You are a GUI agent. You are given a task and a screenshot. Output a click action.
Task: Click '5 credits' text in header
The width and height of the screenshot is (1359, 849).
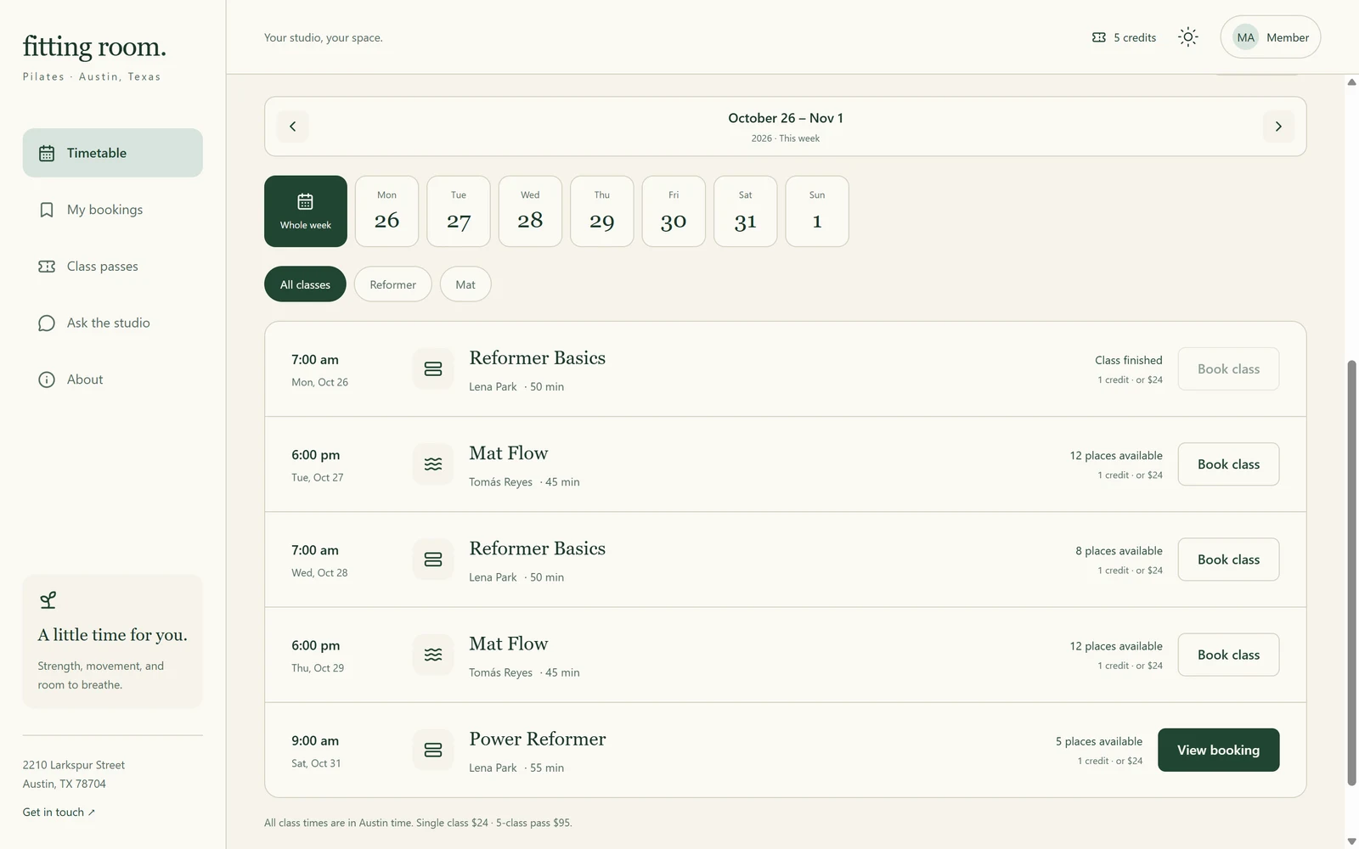1135,37
